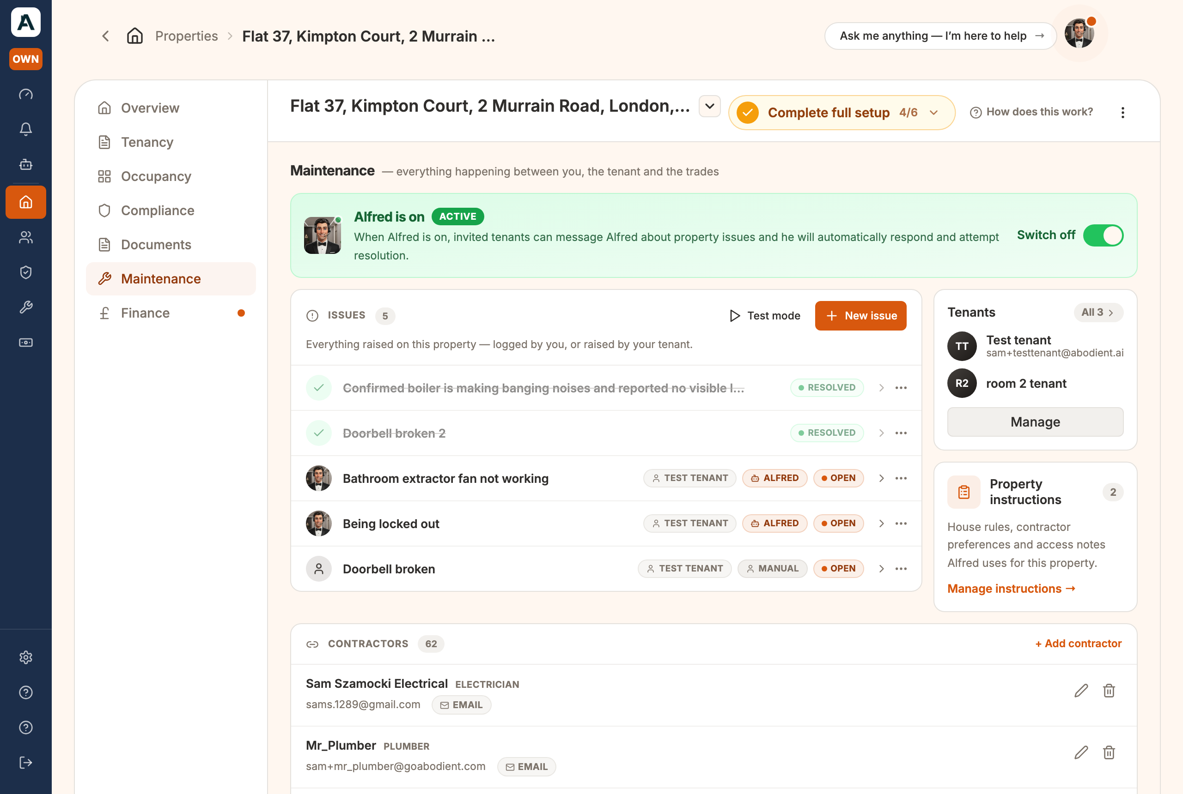Open the Compliance section
This screenshot has width=1183, height=794.
click(x=171, y=211)
